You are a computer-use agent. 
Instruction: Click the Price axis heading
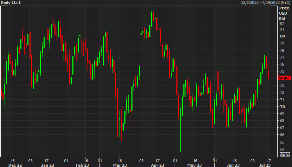coord(284,8)
